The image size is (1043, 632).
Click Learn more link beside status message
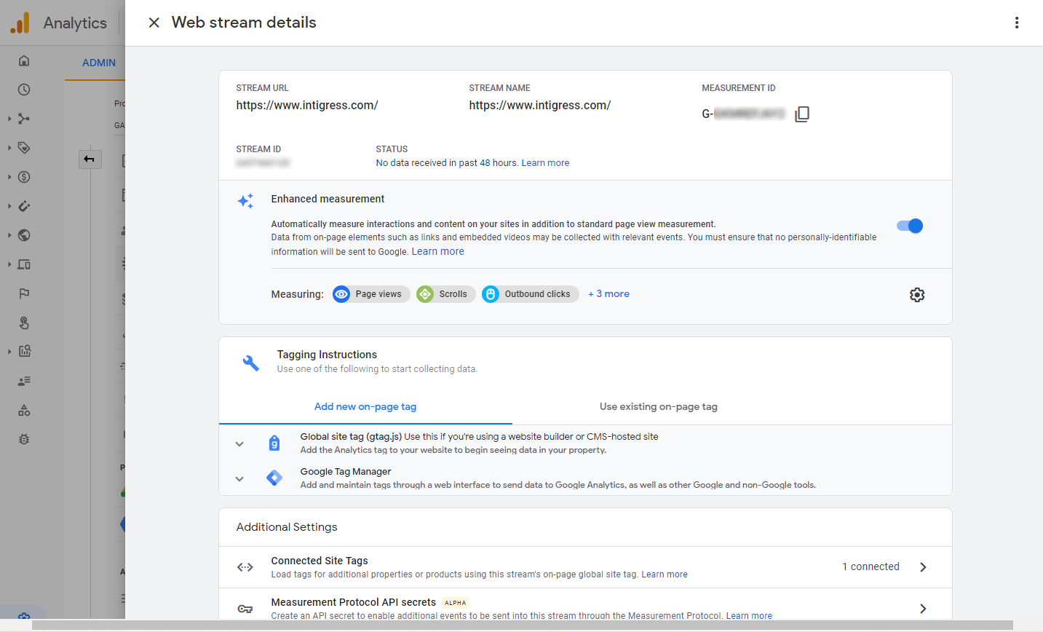pos(545,163)
